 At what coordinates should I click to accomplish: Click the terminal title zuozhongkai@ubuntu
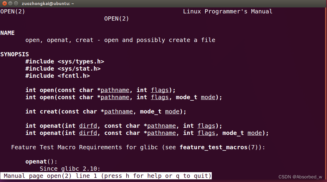click(48, 4)
